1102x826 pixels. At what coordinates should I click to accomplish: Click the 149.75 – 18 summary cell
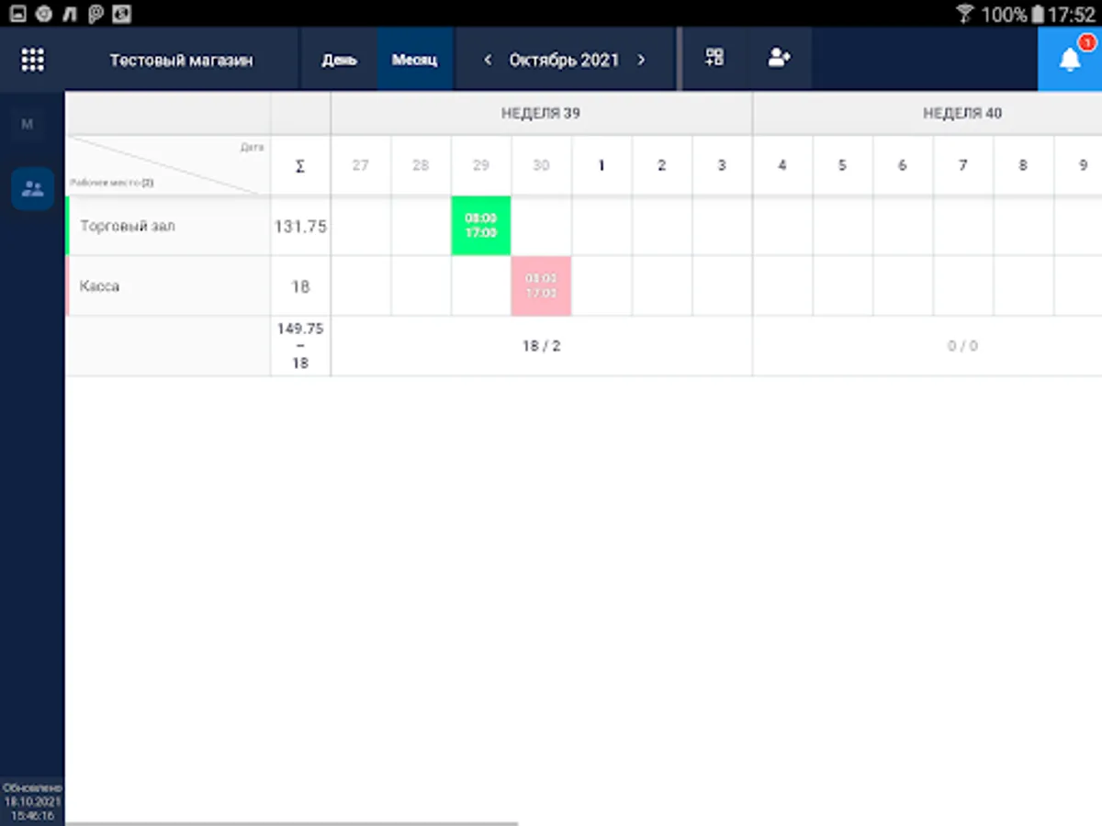[x=300, y=346]
